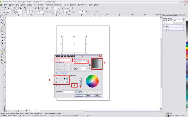Click the Save icon in the toolbar
The width and height of the screenshot is (188, 117).
8,8
